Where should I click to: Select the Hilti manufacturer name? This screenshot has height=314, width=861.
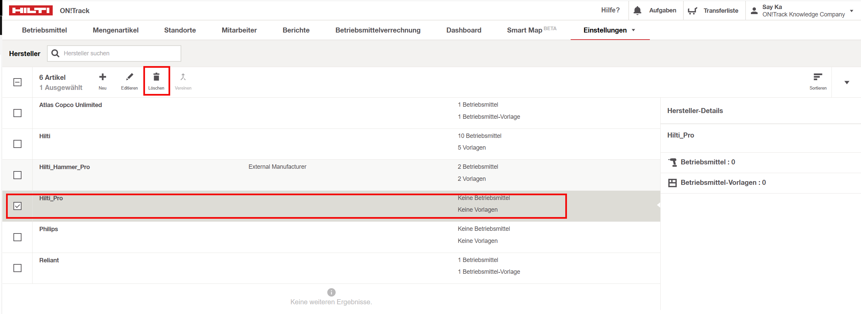click(x=45, y=136)
